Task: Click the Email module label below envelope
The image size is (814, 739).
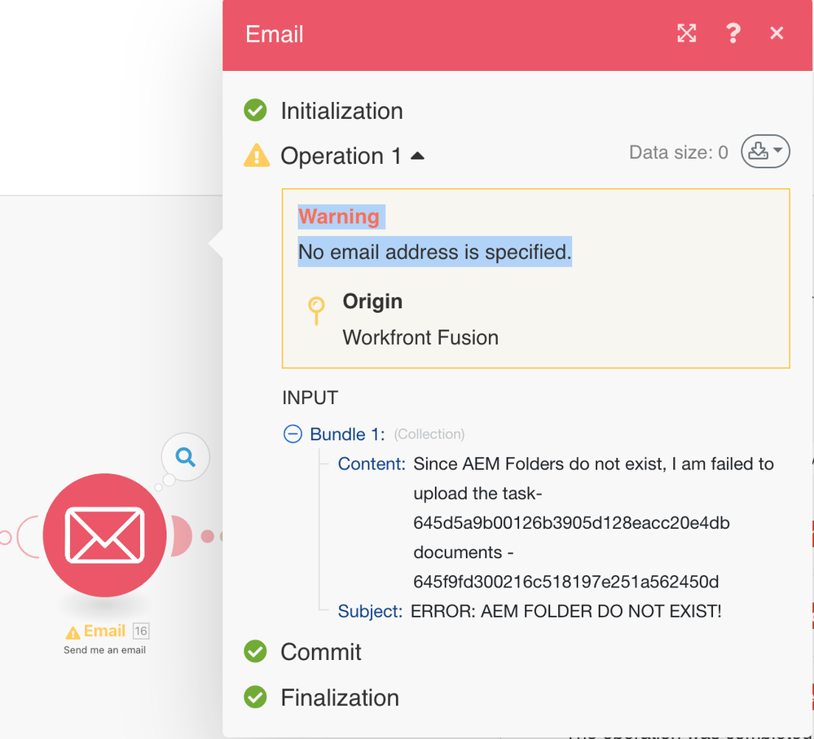Action: point(104,631)
